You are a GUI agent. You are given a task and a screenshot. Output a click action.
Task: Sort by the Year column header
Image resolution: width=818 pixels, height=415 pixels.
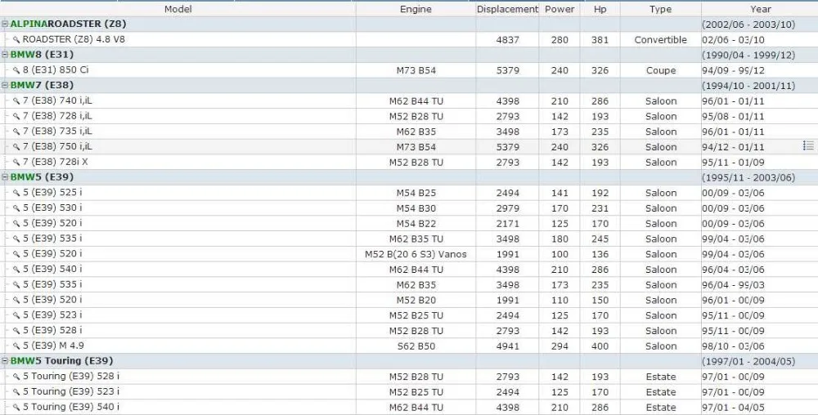[760, 9]
